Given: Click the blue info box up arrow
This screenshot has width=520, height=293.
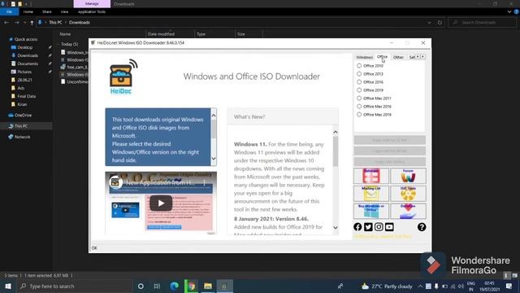Looking at the screenshot, I should point(214,116).
